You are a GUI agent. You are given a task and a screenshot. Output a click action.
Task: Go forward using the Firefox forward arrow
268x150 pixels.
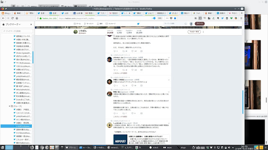coord(8,18)
